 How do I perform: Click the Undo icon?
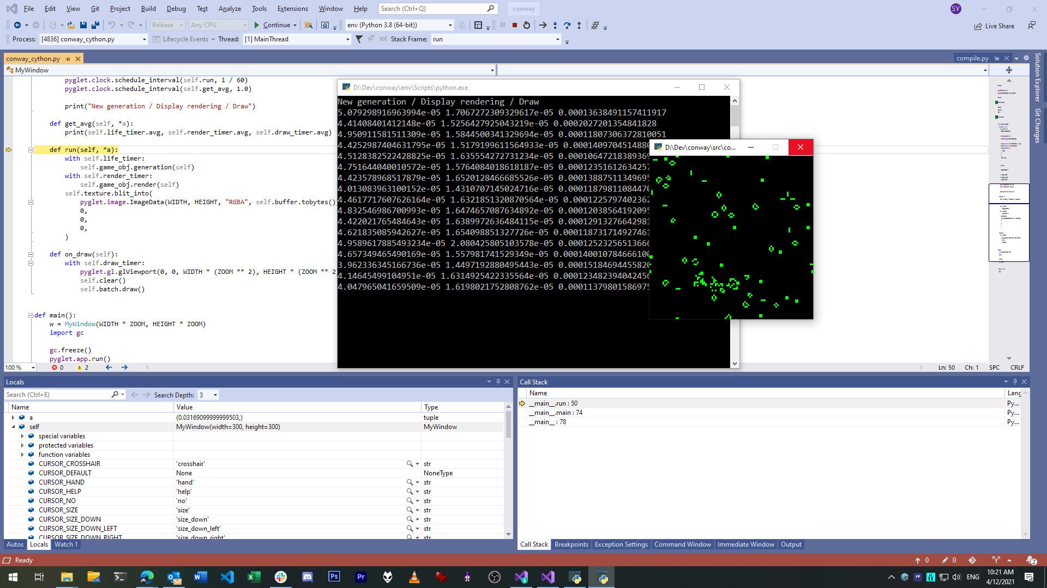[111, 25]
